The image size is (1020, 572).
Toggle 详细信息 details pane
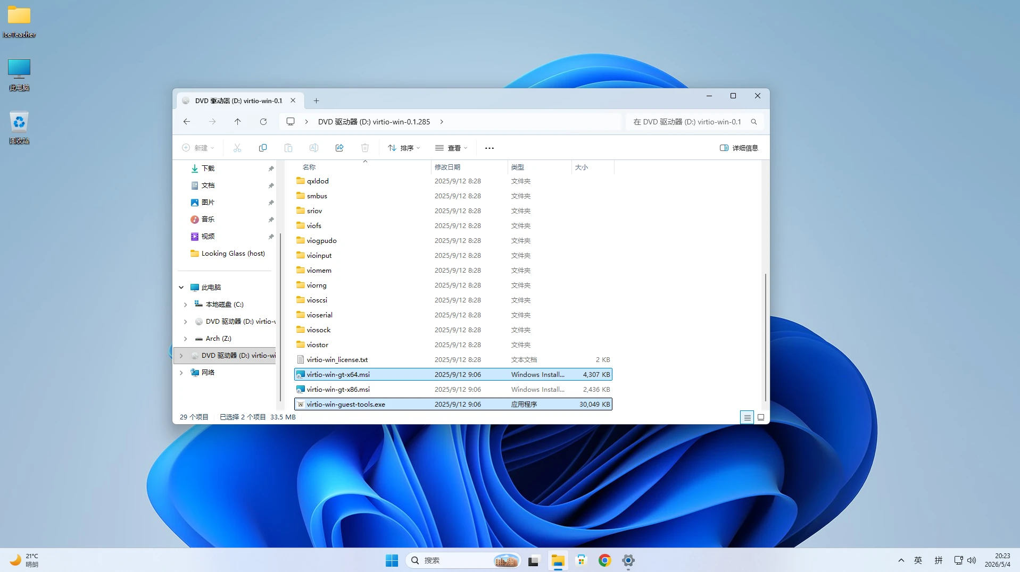point(739,148)
